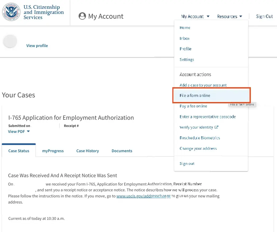
Task: Select Change your address
Action: 198,148
